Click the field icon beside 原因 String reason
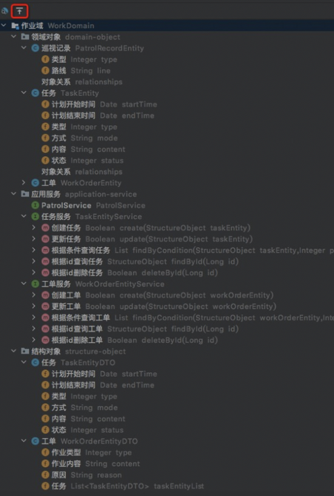Image resolution: width=334 pixels, height=496 pixels. click(x=45, y=475)
